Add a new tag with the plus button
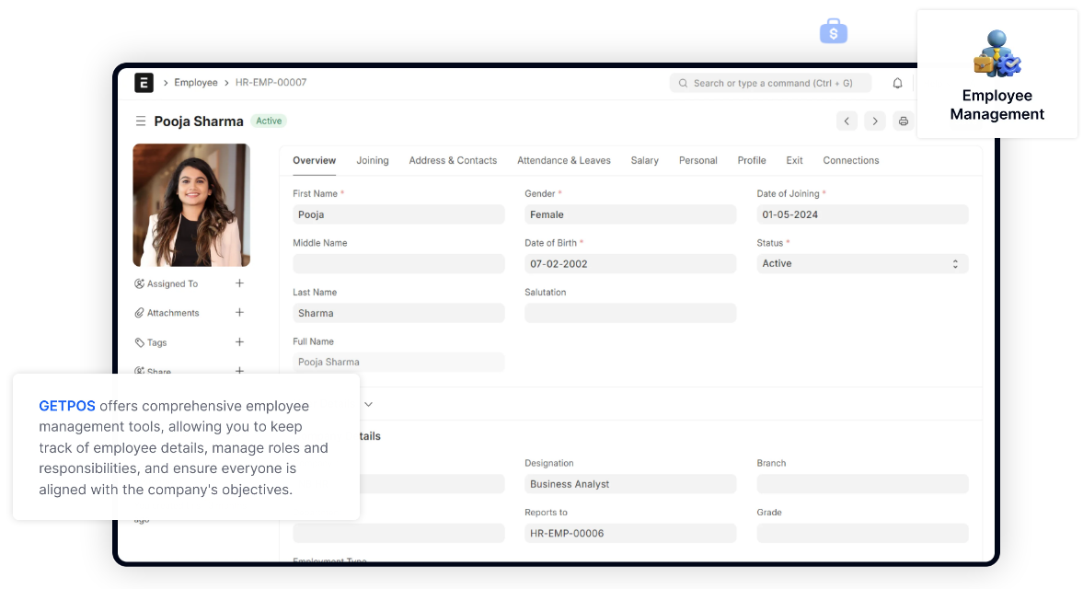1083x589 pixels. tap(239, 341)
